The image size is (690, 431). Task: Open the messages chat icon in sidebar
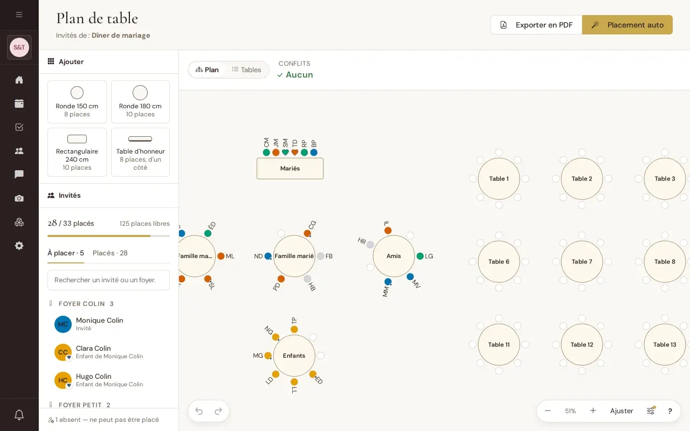[19, 175]
